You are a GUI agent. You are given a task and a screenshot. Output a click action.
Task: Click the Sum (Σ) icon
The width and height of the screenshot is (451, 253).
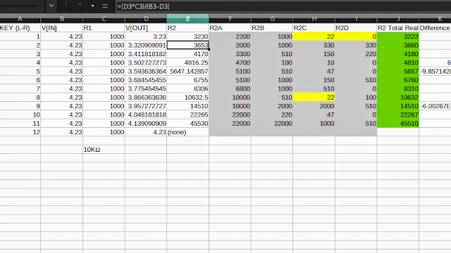click(x=80, y=6)
